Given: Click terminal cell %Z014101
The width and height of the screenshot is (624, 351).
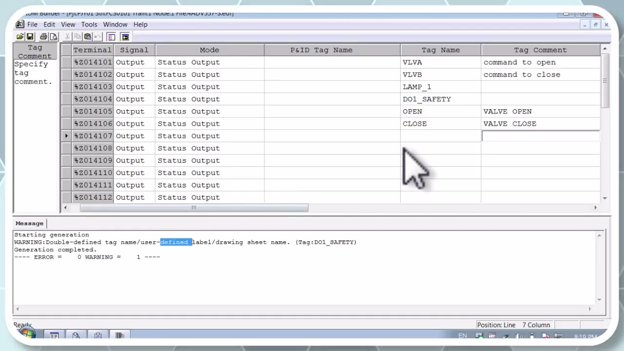Looking at the screenshot, I should pyautogui.click(x=93, y=62).
